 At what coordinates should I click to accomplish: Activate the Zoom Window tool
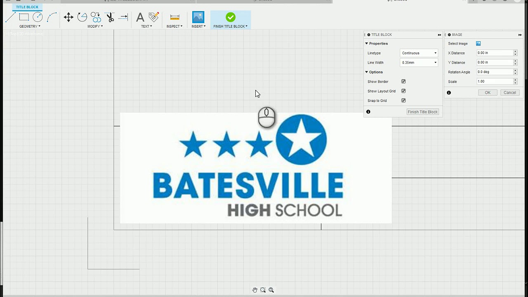263,290
